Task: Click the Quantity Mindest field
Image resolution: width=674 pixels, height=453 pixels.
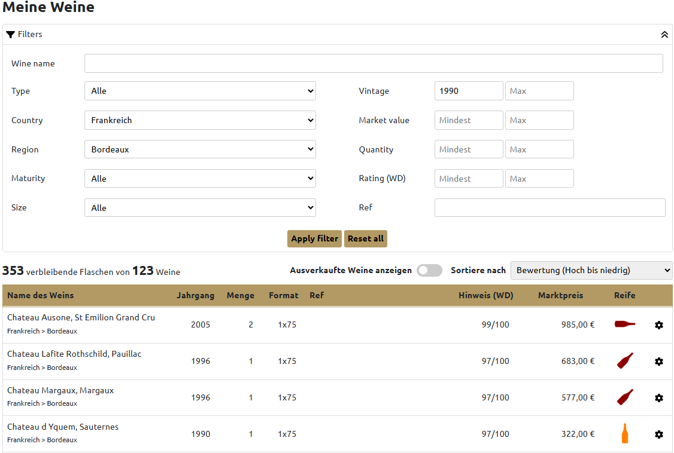Action: pyautogui.click(x=469, y=149)
